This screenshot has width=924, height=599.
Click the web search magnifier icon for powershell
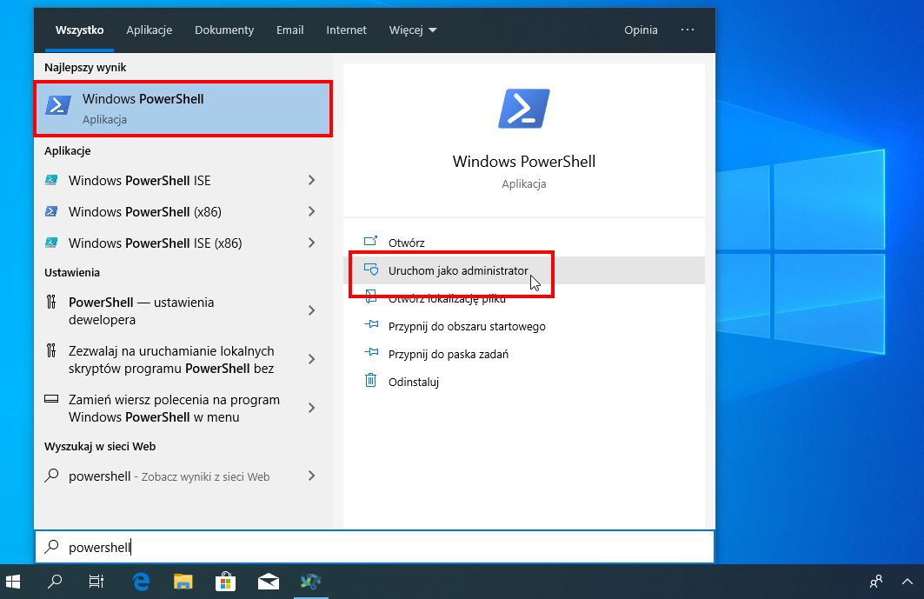click(x=52, y=476)
